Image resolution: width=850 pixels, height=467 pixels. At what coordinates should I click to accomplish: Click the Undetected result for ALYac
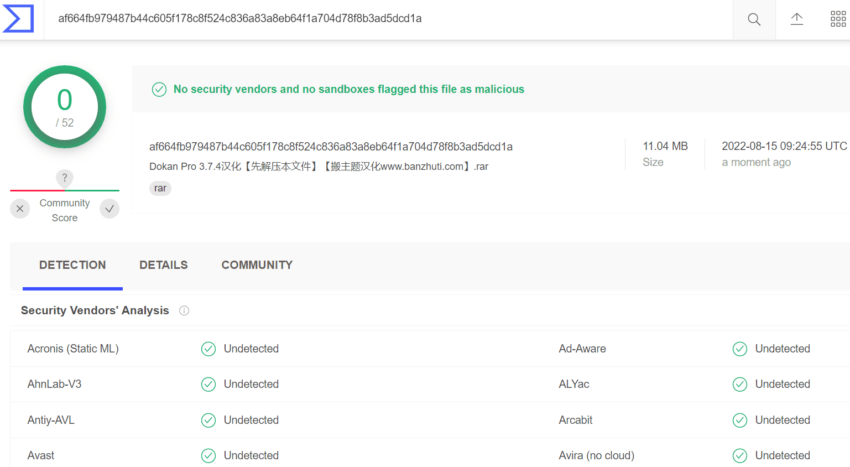tap(783, 385)
